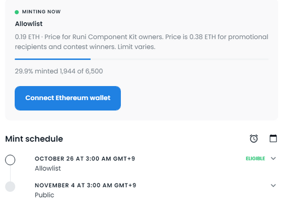The width and height of the screenshot is (295, 201).
Task: Click the 29.9% minted 1,944 of 6,500 text
Action: tap(59, 71)
